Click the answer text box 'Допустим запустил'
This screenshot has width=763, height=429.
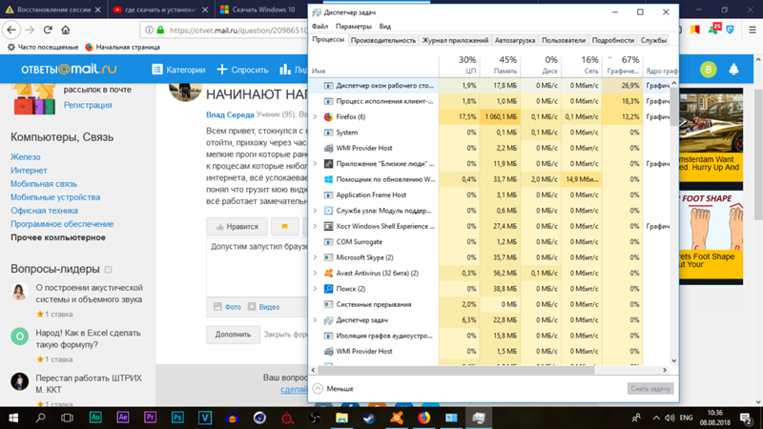click(x=258, y=268)
